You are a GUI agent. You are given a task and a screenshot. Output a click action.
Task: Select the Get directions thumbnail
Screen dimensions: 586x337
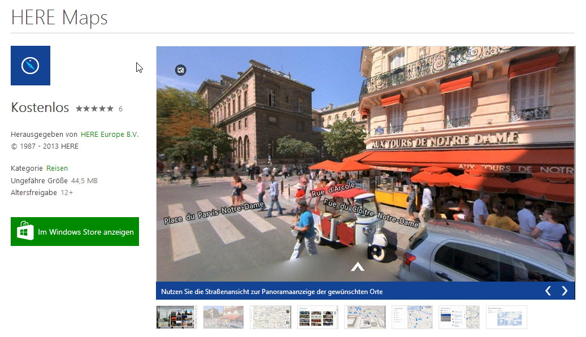459,317
